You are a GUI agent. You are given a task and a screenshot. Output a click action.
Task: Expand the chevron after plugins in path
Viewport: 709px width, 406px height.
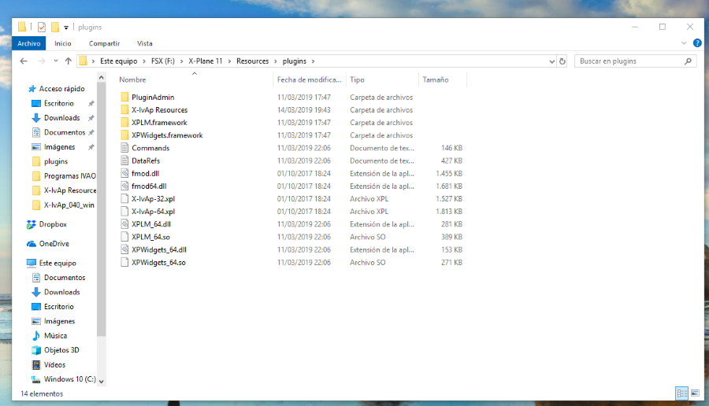click(313, 61)
